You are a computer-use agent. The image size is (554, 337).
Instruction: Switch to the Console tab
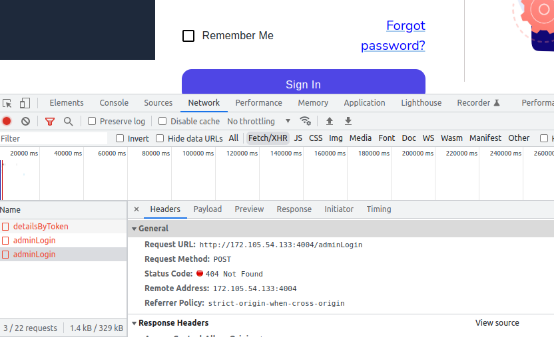coord(114,103)
